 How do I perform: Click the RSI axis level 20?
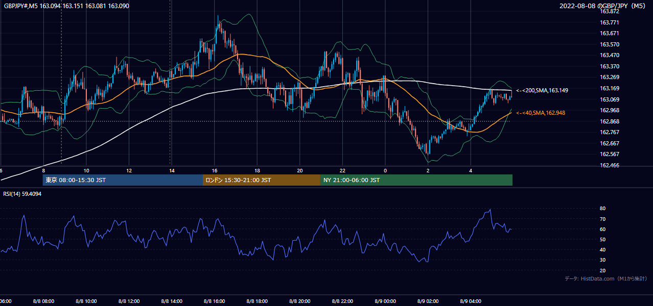tap(602, 271)
